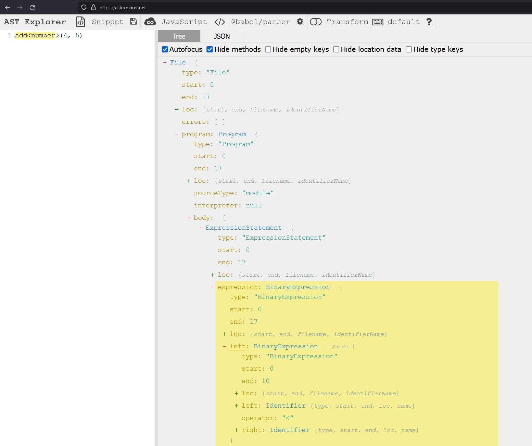
Task: Click the cloud language icon before JavaScript
Action: pyautogui.click(x=150, y=22)
